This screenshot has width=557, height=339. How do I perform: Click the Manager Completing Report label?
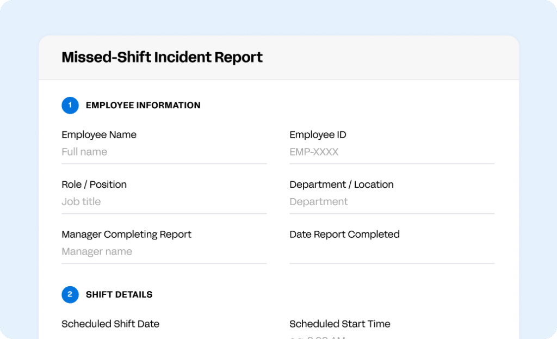pos(126,234)
